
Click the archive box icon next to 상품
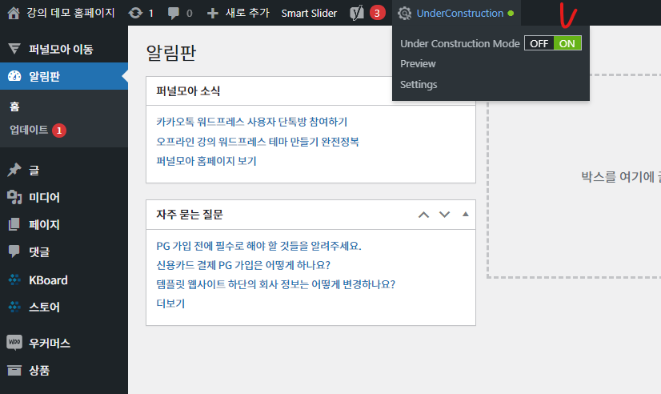pos(14,370)
